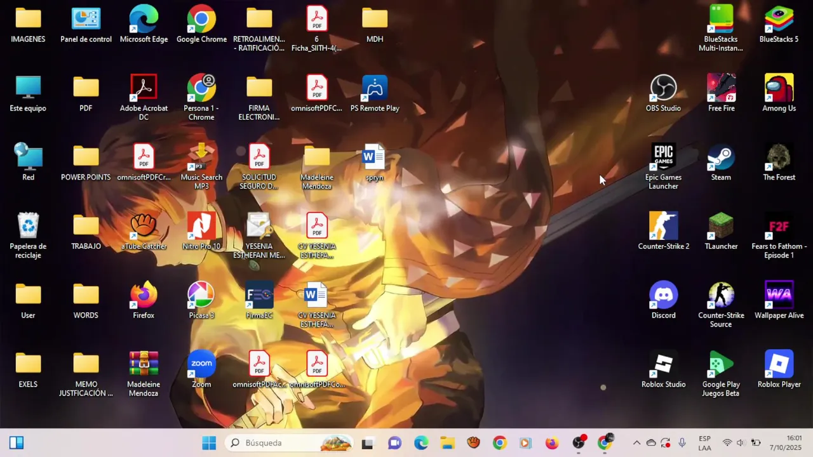Open the Windows Start menu

point(209,443)
